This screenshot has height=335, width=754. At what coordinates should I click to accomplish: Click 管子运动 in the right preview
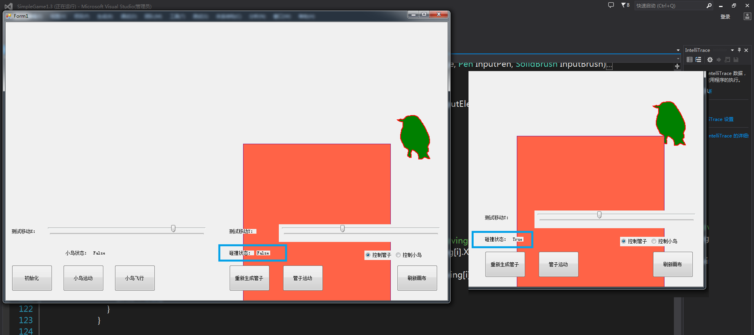(559, 264)
